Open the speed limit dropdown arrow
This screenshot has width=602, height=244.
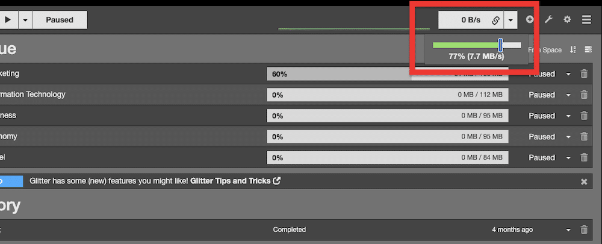(510, 20)
